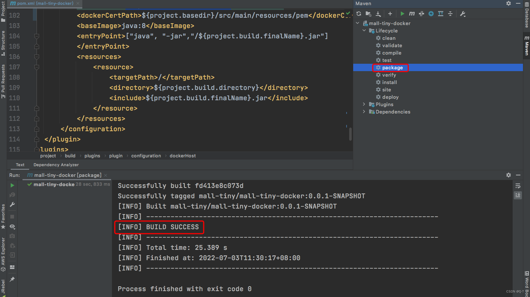Collapse the mall-tiny-docker Maven node
The width and height of the screenshot is (530, 297).
(x=357, y=23)
